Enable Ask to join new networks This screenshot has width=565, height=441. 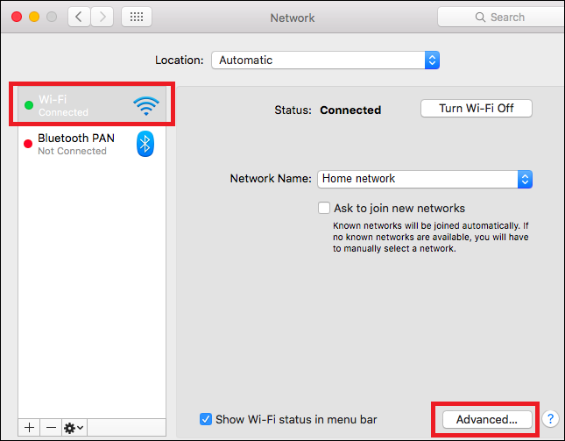(324, 209)
